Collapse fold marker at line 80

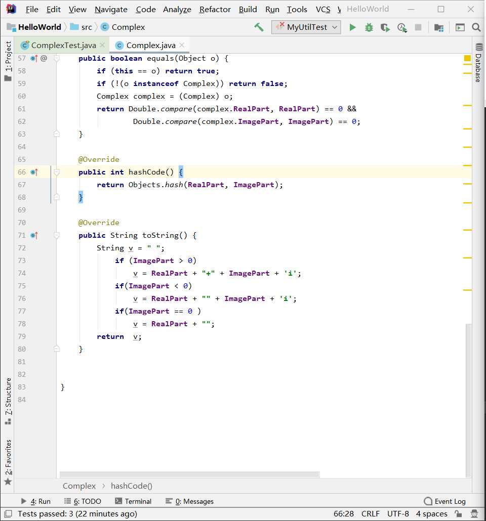57,349
